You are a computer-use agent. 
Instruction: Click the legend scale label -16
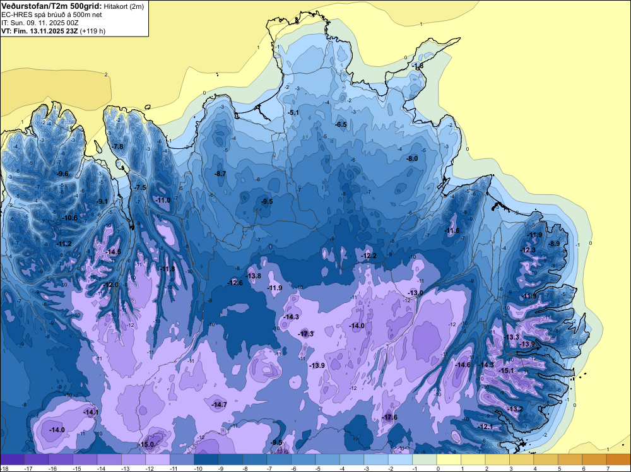click(x=52, y=469)
